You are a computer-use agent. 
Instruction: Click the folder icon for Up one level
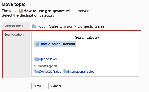(36, 59)
